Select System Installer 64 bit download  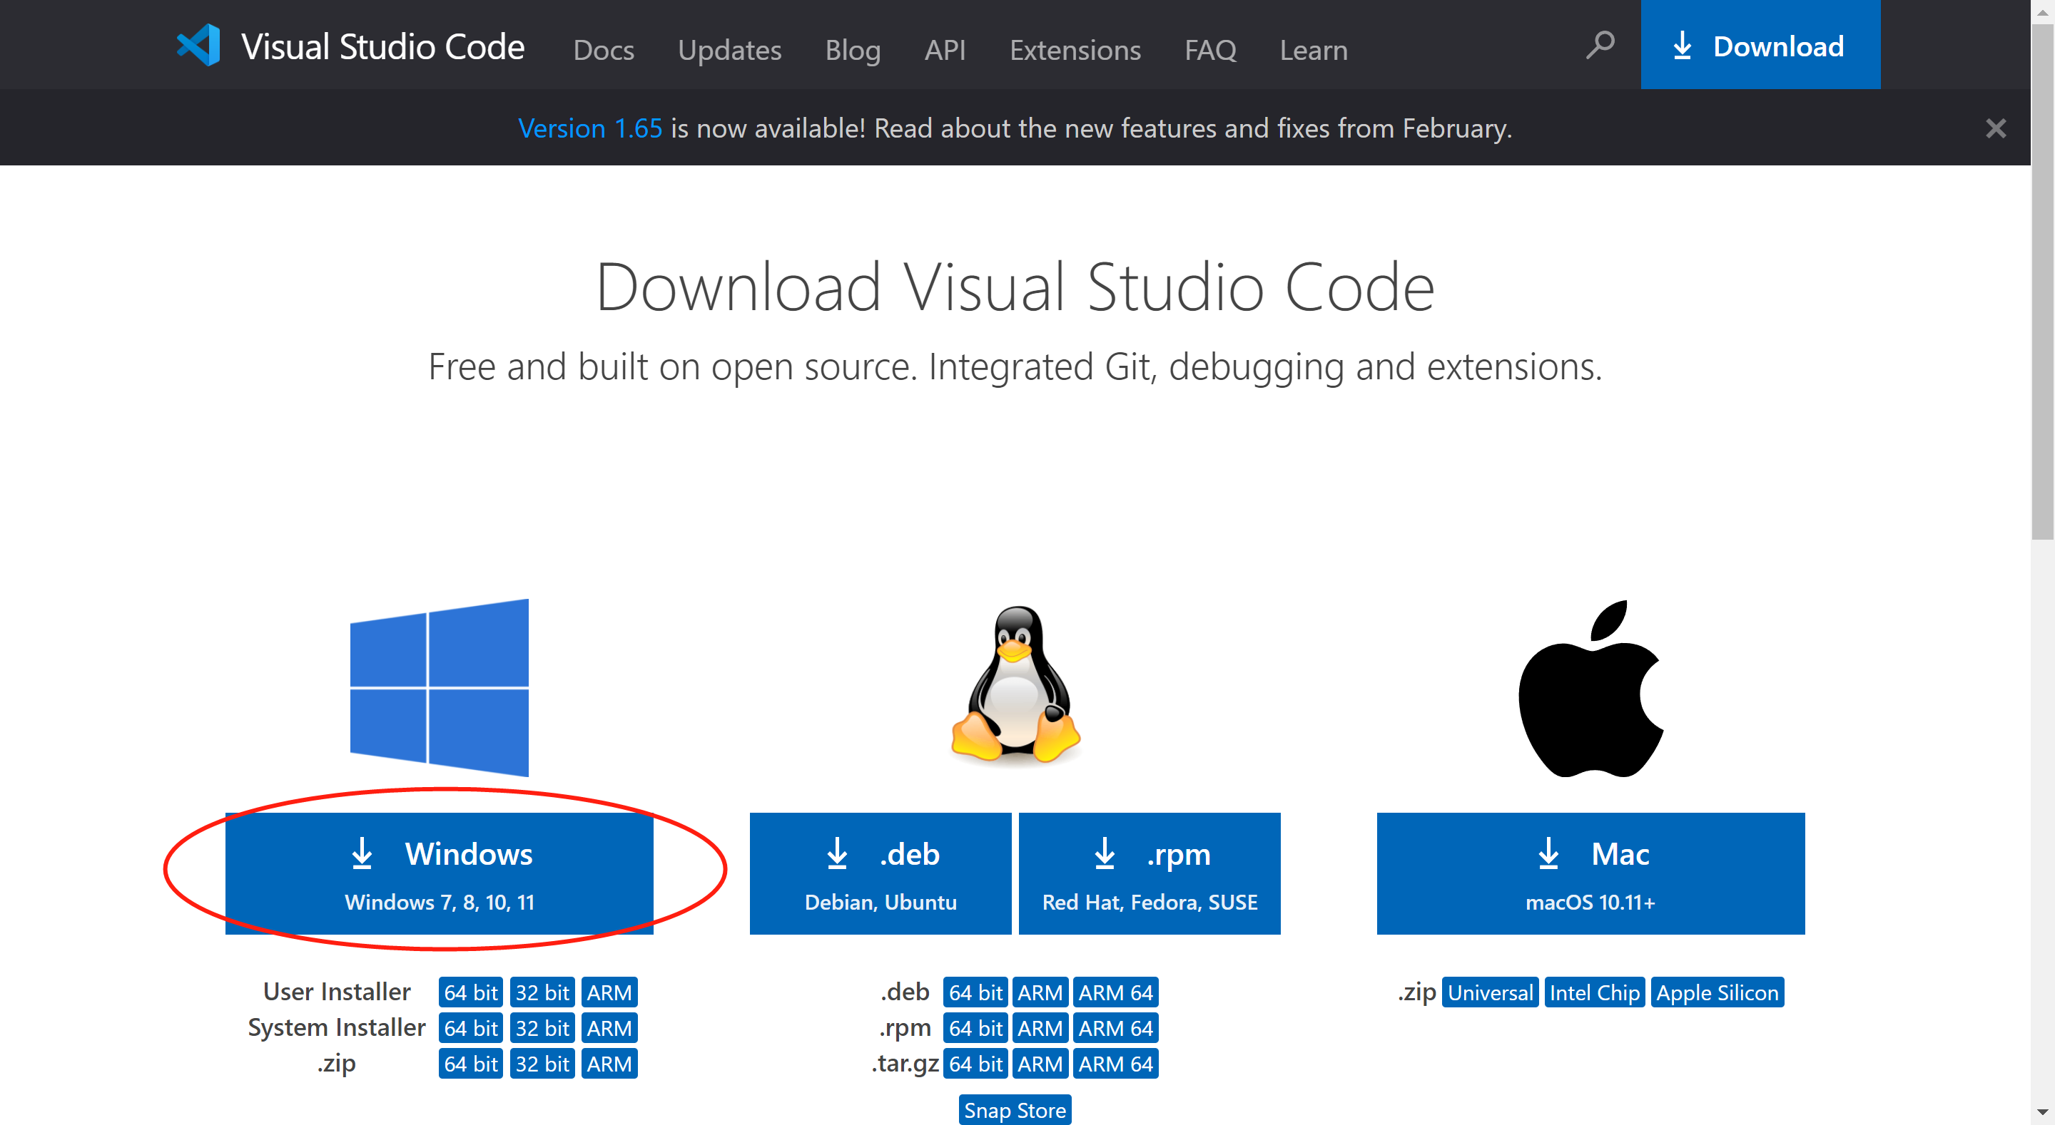tap(471, 1029)
